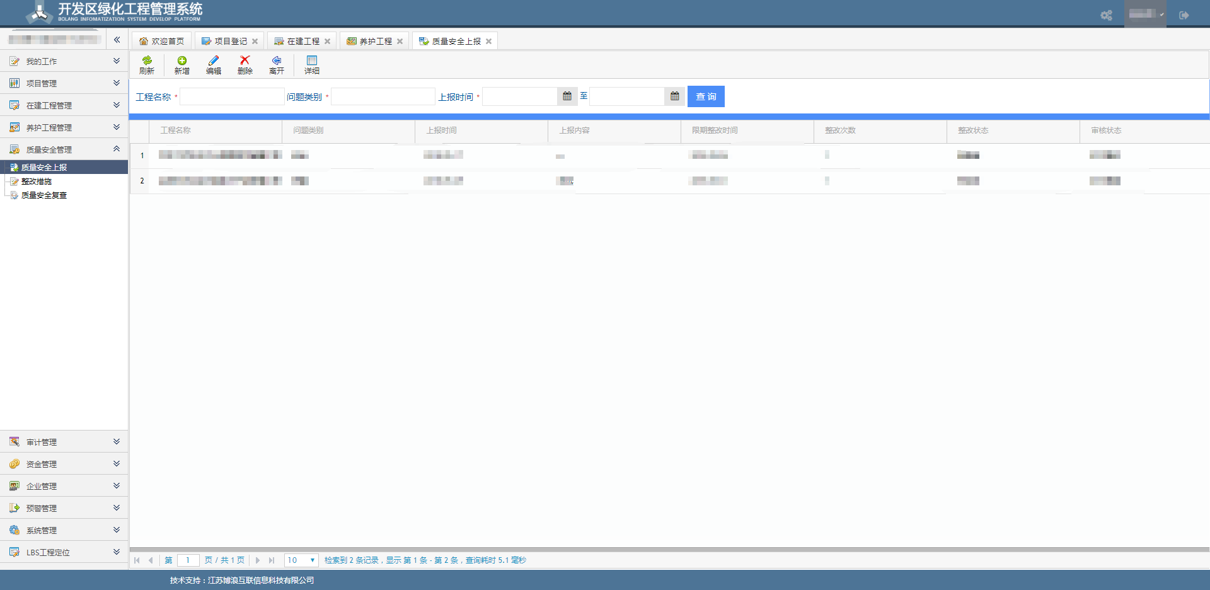The height and width of the screenshot is (590, 1210).
Task: Click the 新增 add icon
Action: click(x=181, y=61)
